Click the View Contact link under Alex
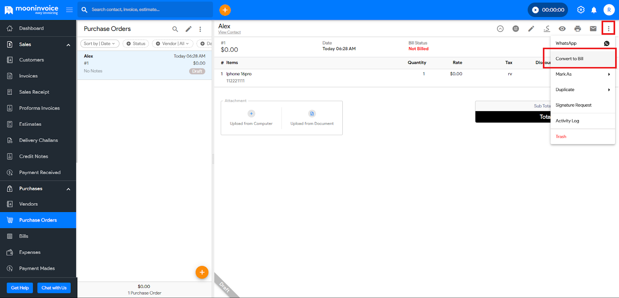 pyautogui.click(x=229, y=32)
